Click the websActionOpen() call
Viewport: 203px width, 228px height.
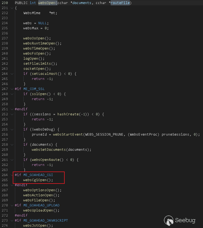[42, 195]
